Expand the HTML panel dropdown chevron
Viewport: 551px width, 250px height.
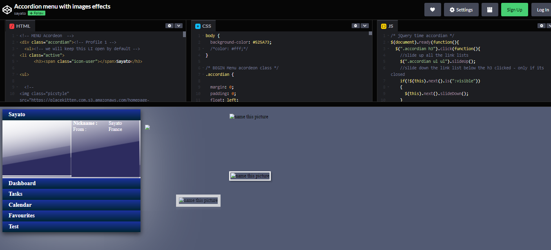click(x=178, y=25)
